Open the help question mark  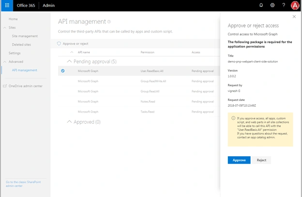tap(284, 5)
